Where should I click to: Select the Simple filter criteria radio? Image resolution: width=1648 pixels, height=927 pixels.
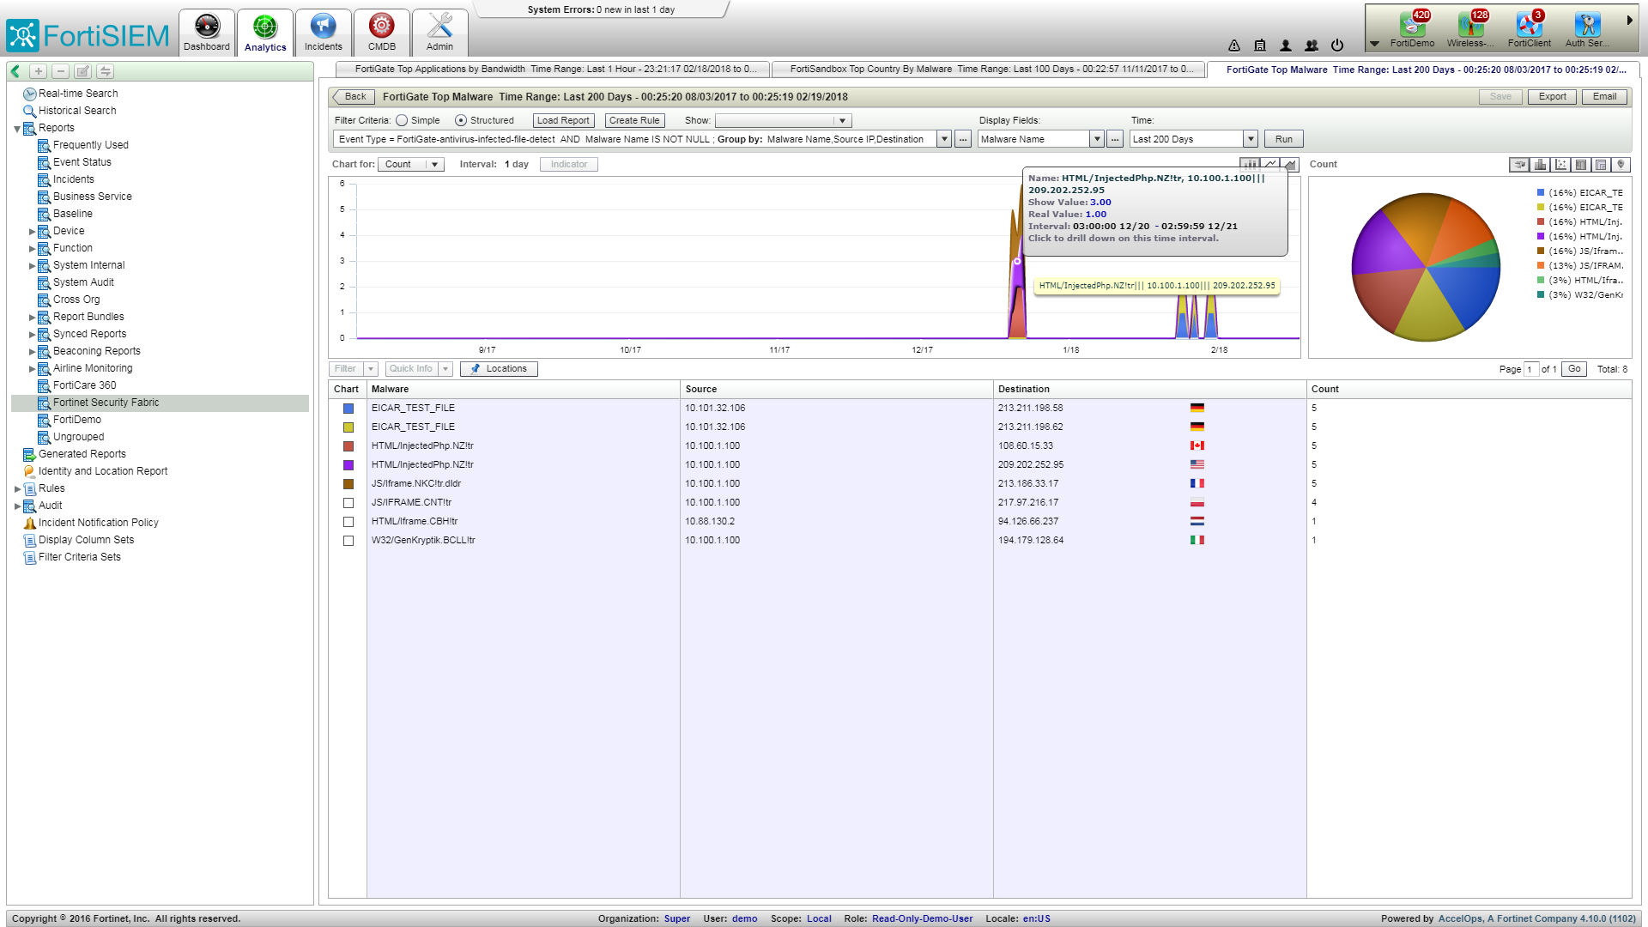click(402, 121)
